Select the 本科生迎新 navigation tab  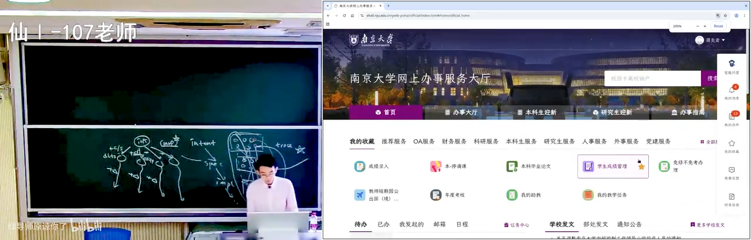(x=536, y=112)
